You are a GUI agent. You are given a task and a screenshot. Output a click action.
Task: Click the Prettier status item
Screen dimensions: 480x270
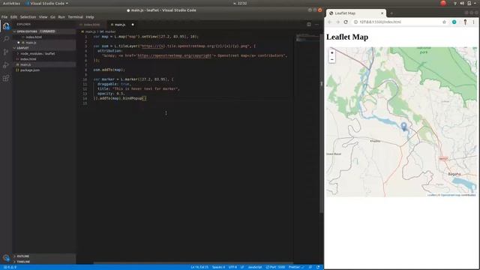point(295,267)
